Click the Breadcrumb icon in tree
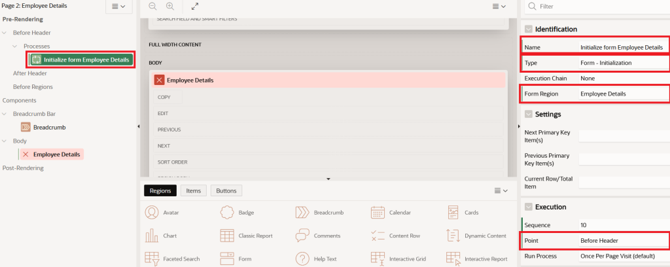 click(x=26, y=128)
